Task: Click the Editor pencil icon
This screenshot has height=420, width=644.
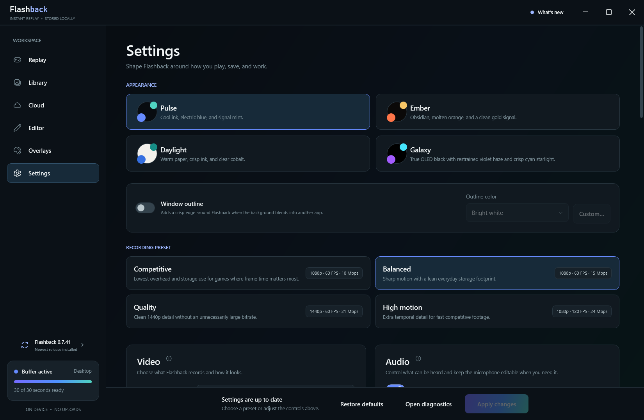Action: [x=17, y=128]
